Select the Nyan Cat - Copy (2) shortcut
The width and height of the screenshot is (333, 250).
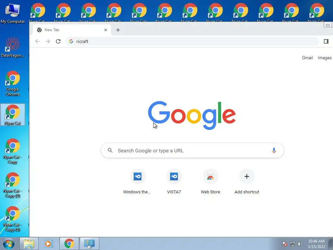point(13,185)
